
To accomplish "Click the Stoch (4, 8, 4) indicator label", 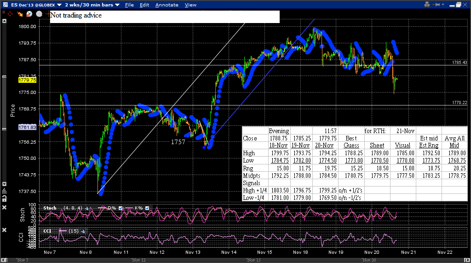I will pos(63,208).
